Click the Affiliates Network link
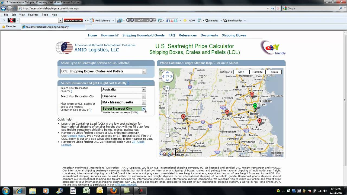Image resolution: width=347 pixels, height=195 pixels. coord(126,185)
